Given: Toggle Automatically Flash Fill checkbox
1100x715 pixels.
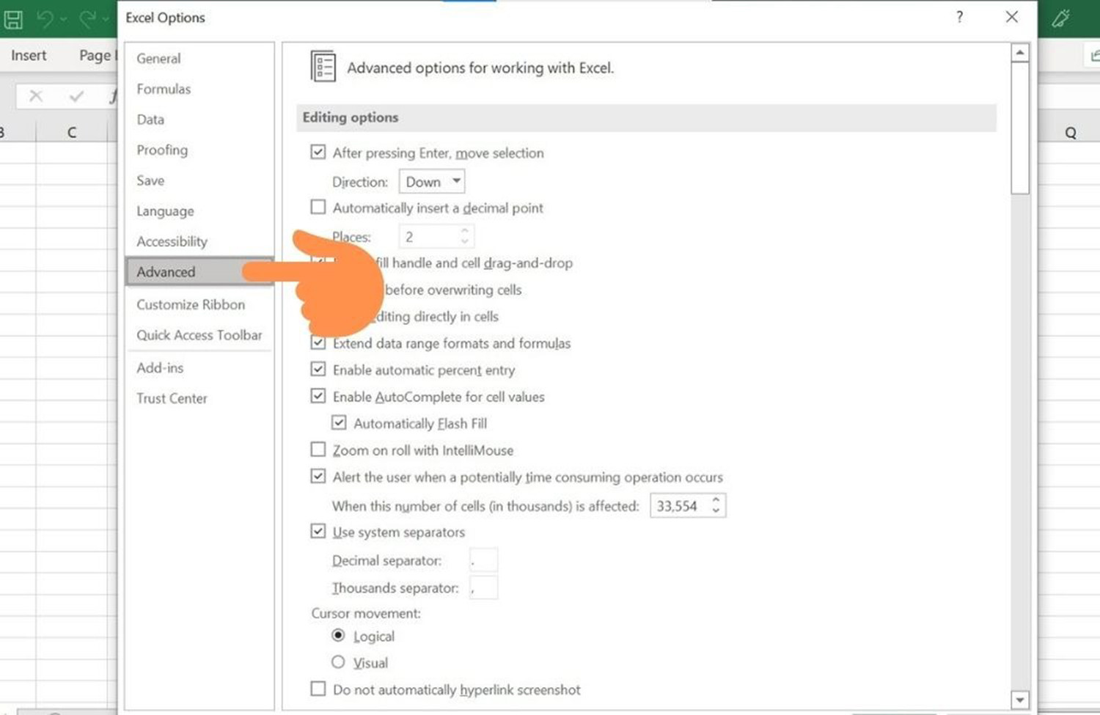Looking at the screenshot, I should coord(339,423).
